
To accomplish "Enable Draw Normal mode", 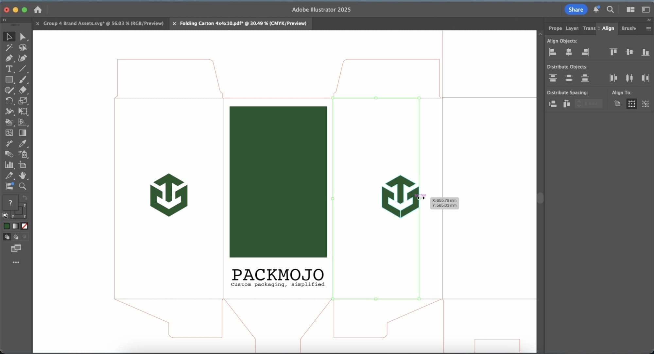I will point(7,237).
